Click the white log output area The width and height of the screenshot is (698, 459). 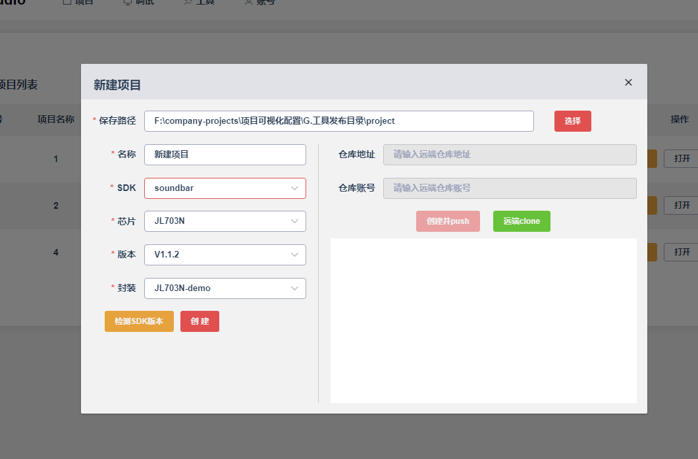click(483, 321)
